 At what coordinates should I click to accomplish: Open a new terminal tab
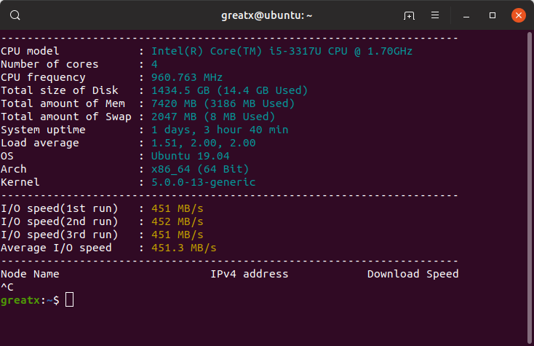(409, 15)
